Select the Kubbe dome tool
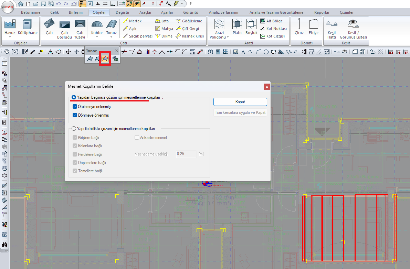 [x=97, y=27]
